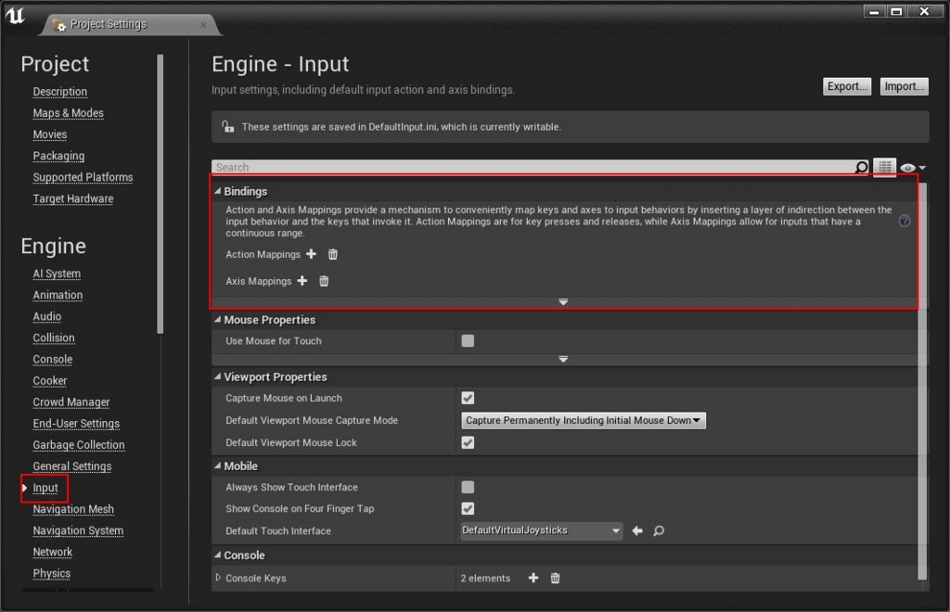Open Supported Platforms settings
This screenshot has width=950, height=612.
(83, 177)
